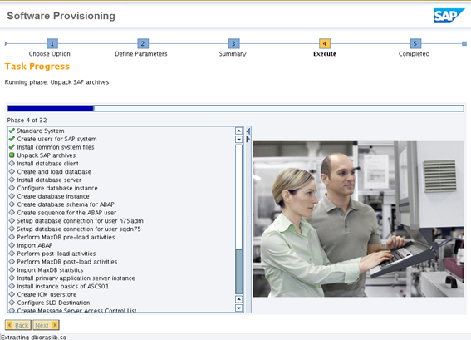Click diamond icon beside Create sequence for ABAP user
Screen dimensions: 471x340
[x=12, y=212]
